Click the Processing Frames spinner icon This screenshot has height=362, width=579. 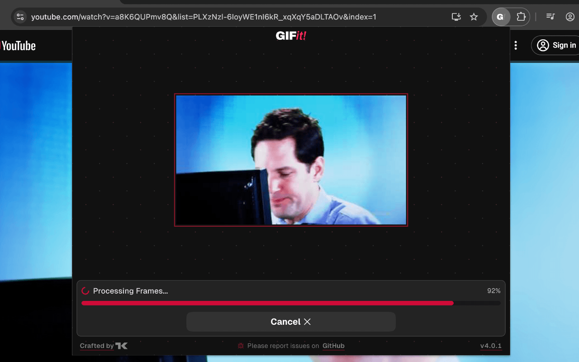pyautogui.click(x=85, y=291)
